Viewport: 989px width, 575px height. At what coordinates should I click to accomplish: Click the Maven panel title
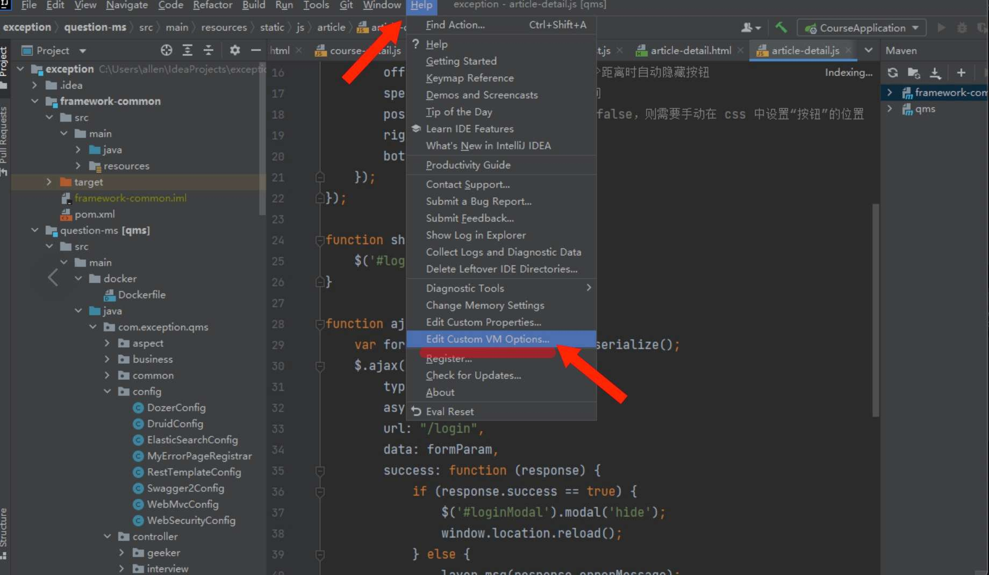coord(901,51)
